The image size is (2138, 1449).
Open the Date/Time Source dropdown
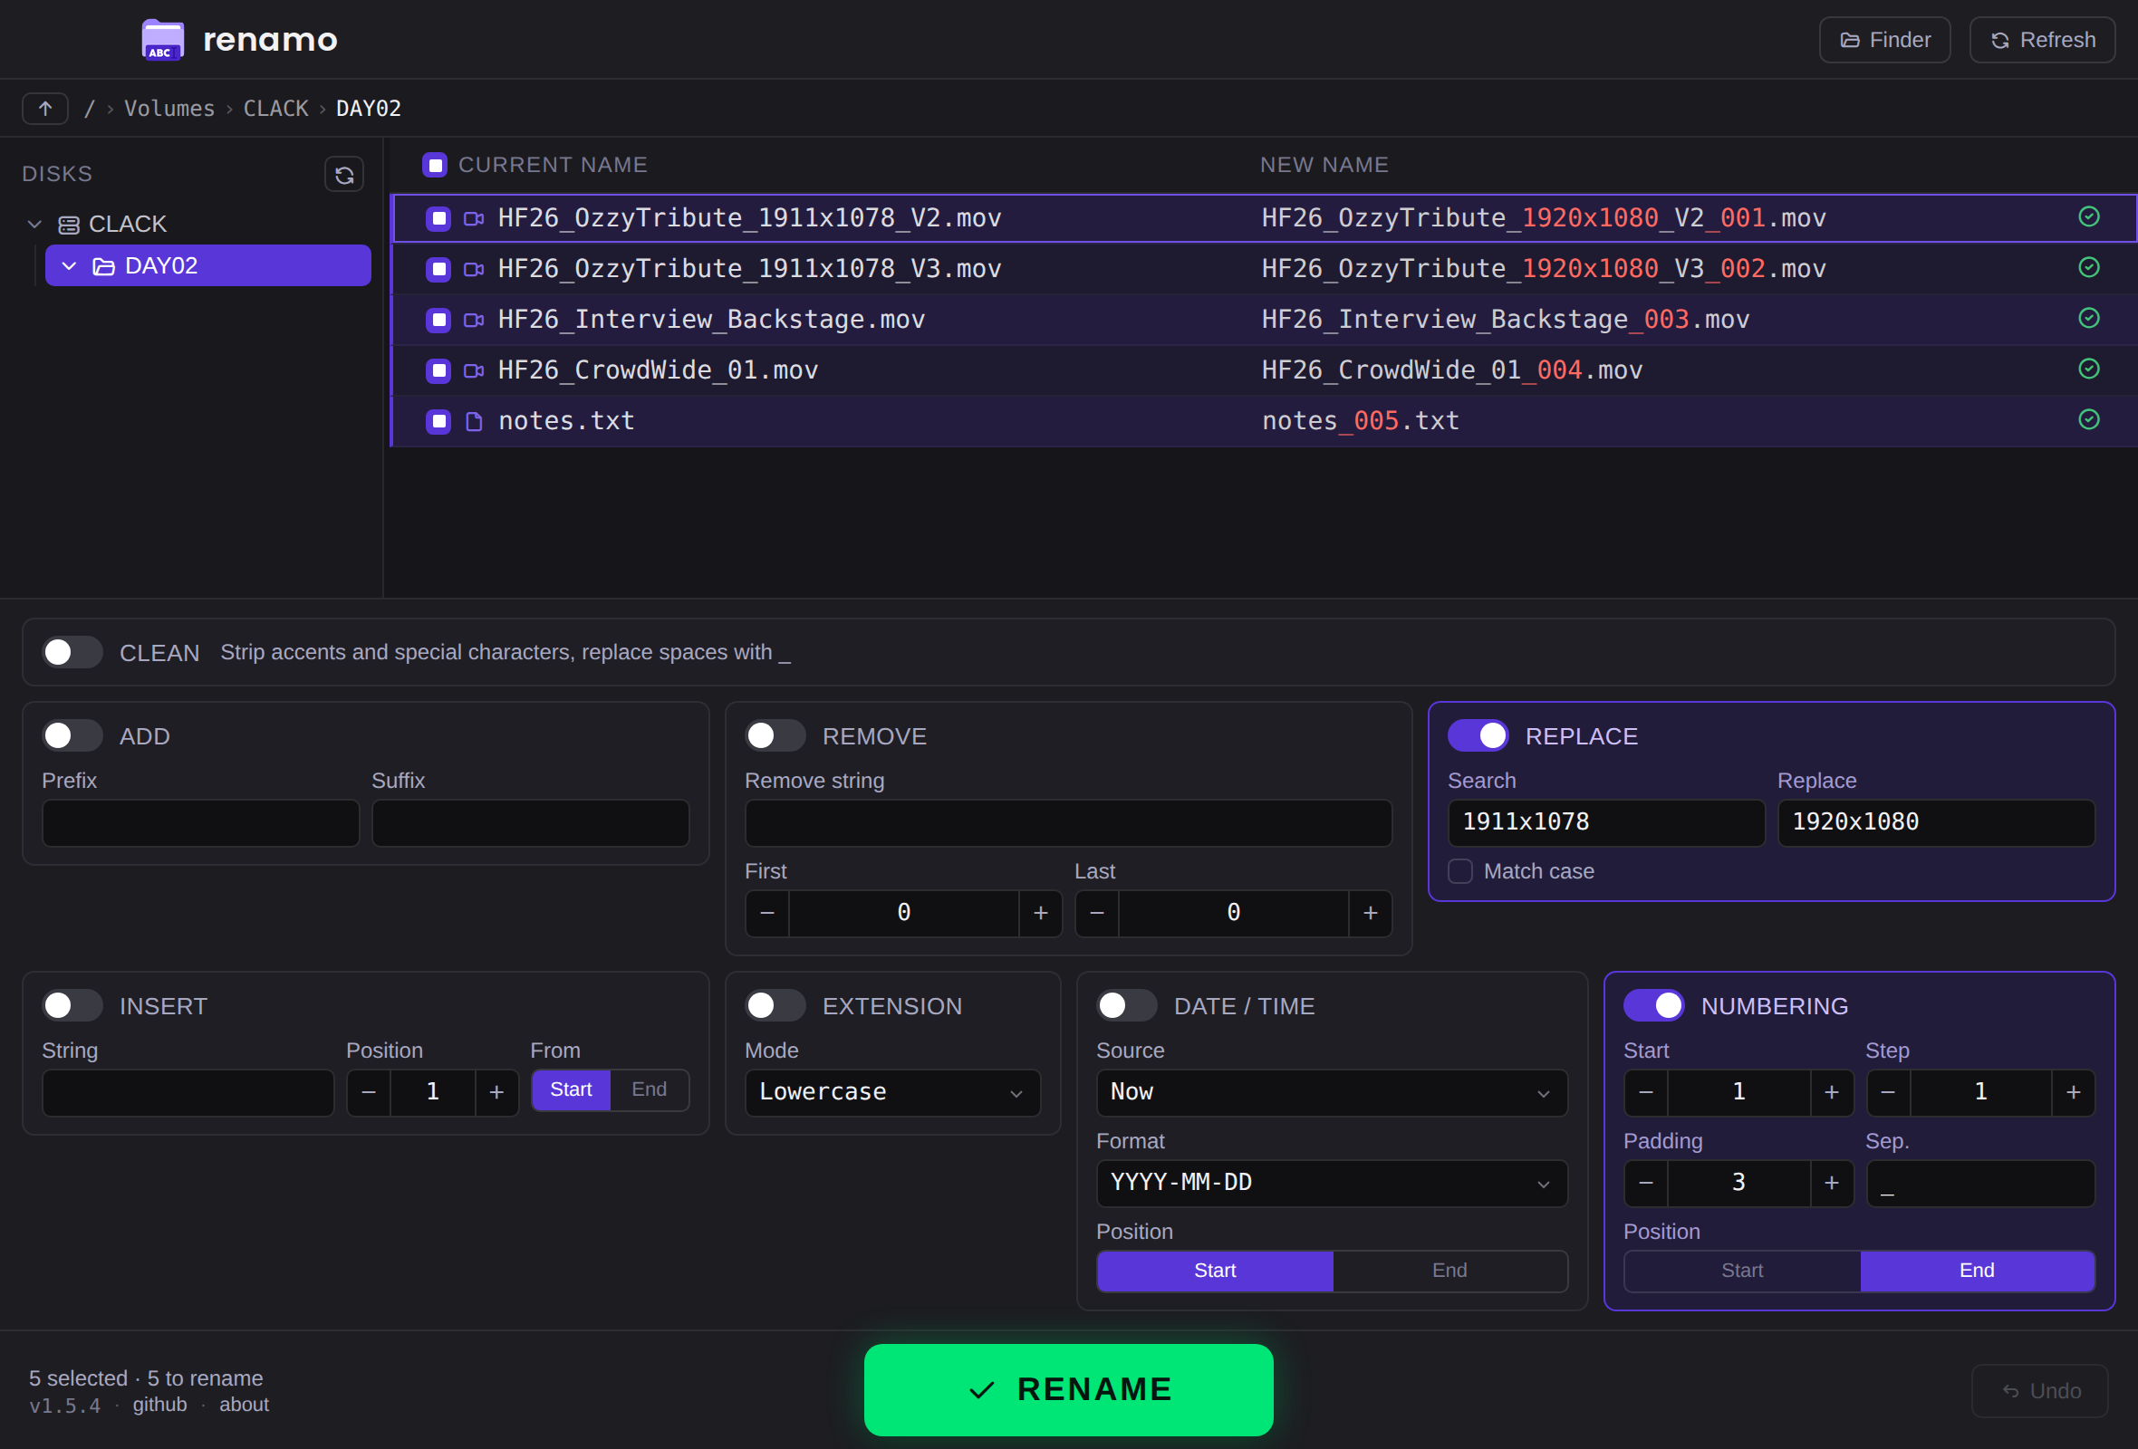1332,1092
